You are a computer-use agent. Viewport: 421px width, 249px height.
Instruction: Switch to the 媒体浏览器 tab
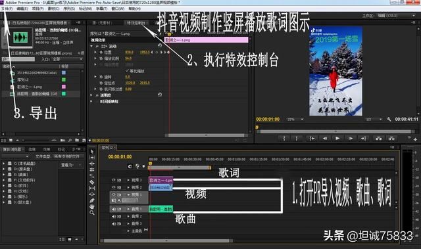pos(12,149)
